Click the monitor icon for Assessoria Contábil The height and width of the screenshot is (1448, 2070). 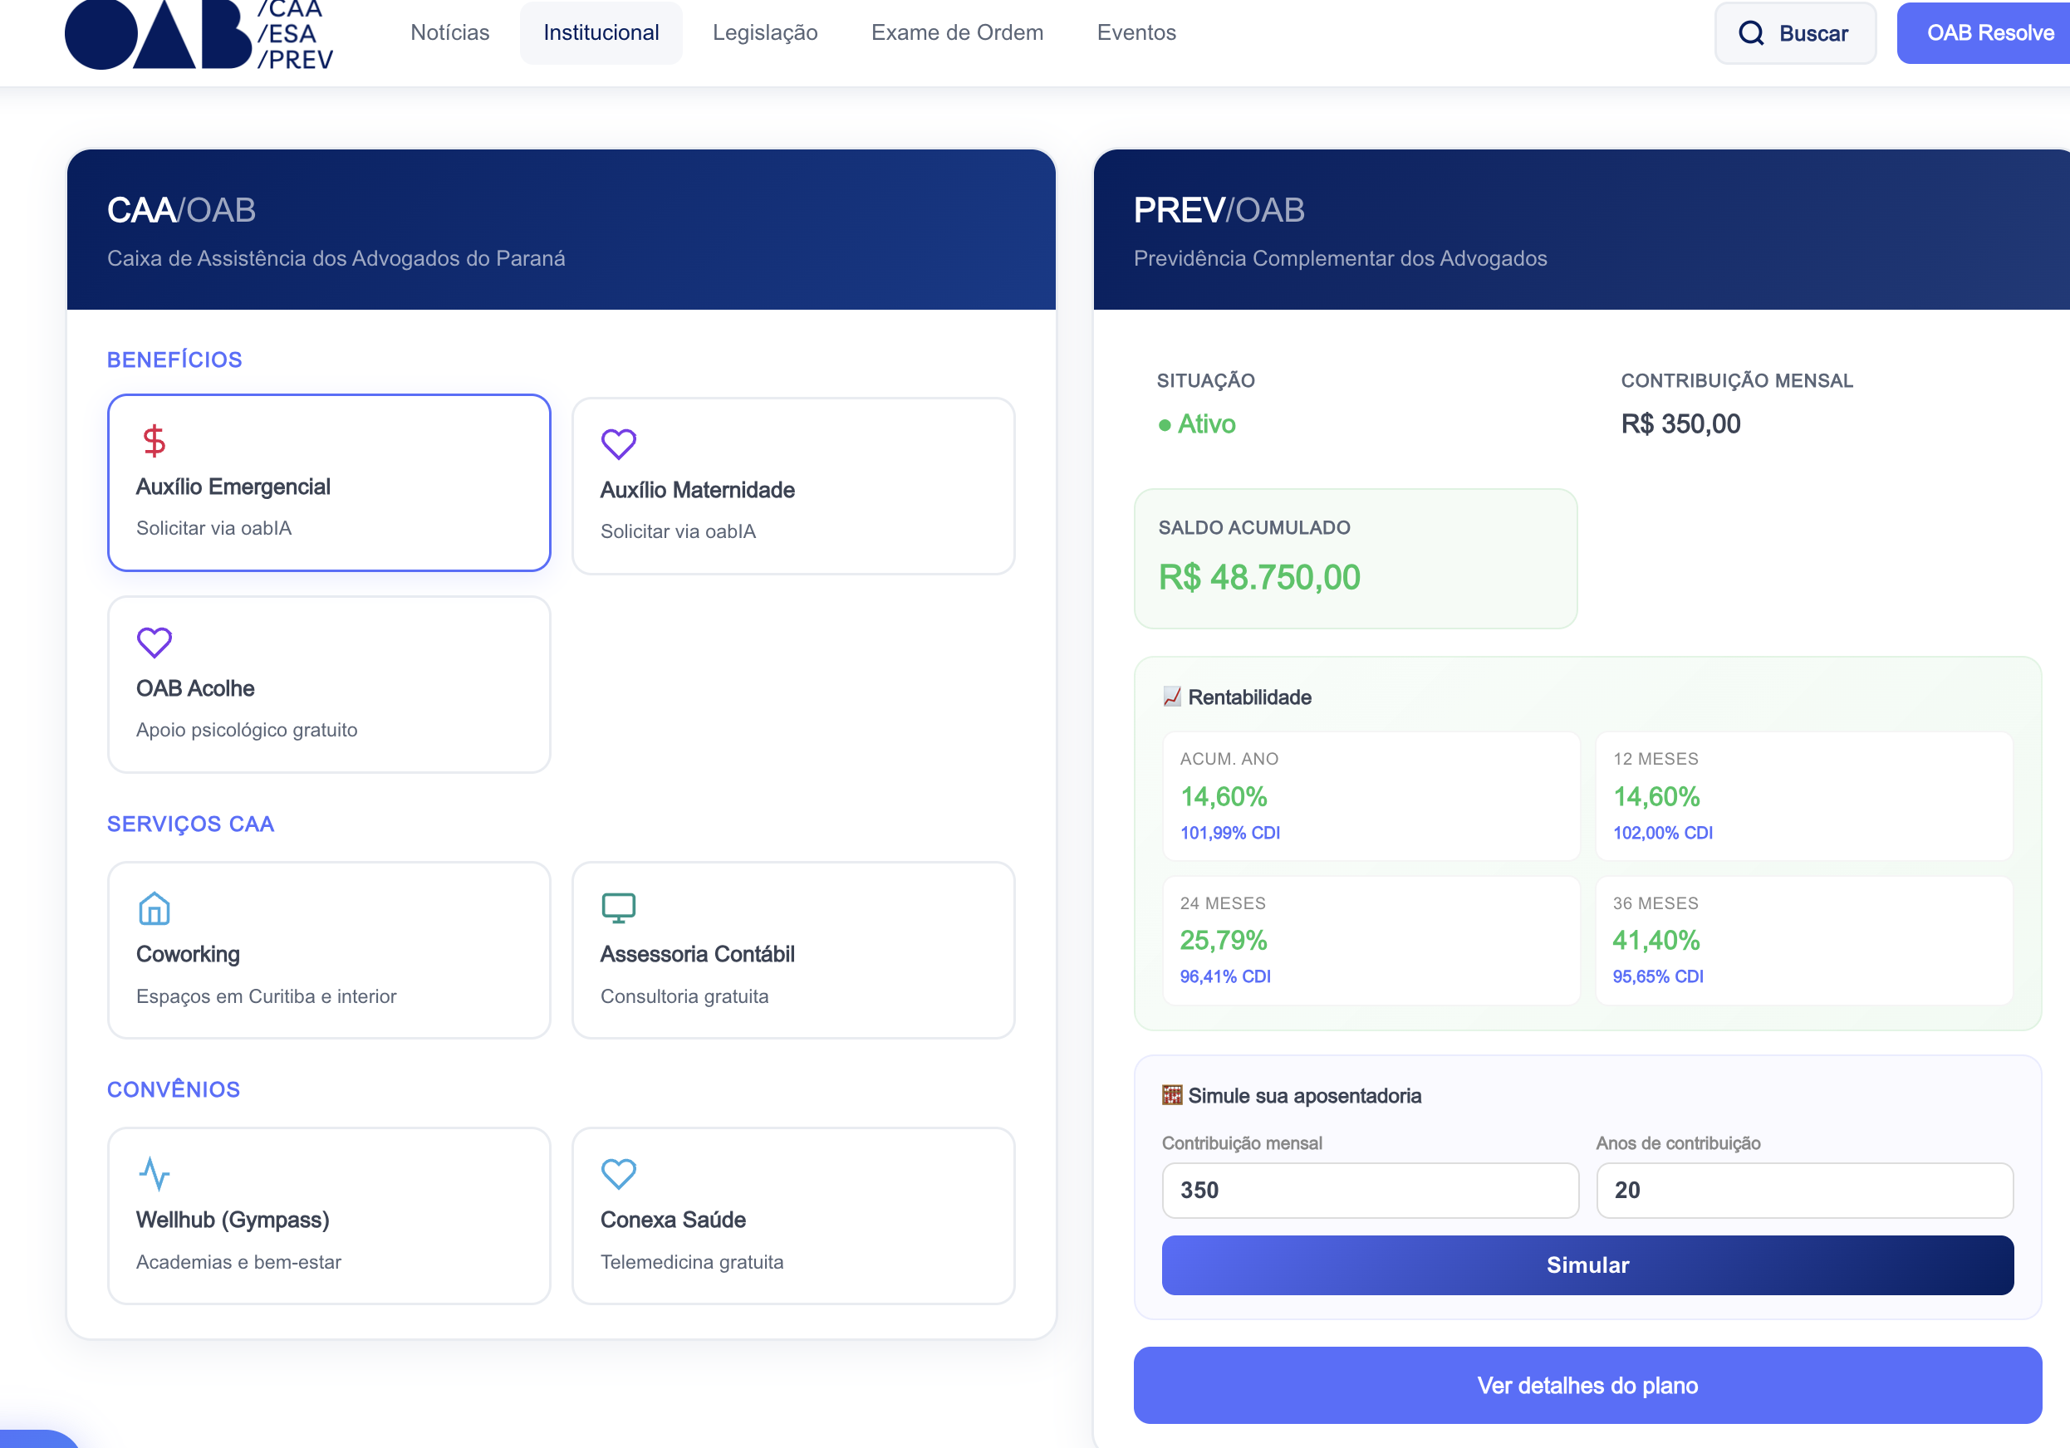tap(619, 907)
